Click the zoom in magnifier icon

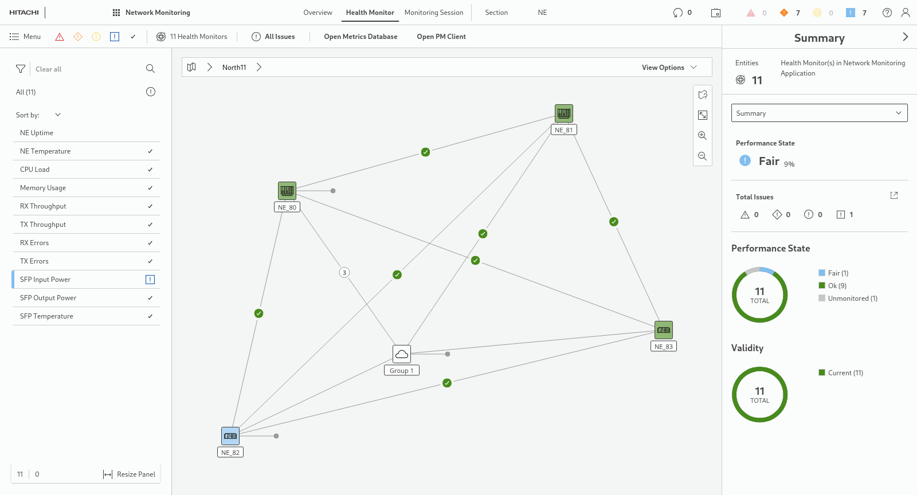pyautogui.click(x=702, y=136)
